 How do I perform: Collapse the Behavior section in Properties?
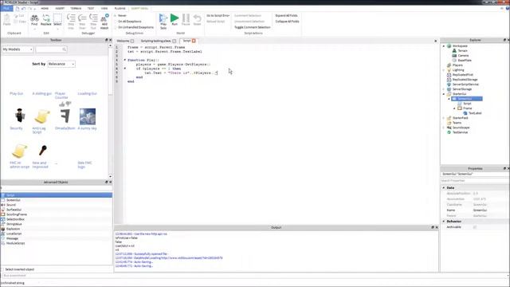[444, 222]
